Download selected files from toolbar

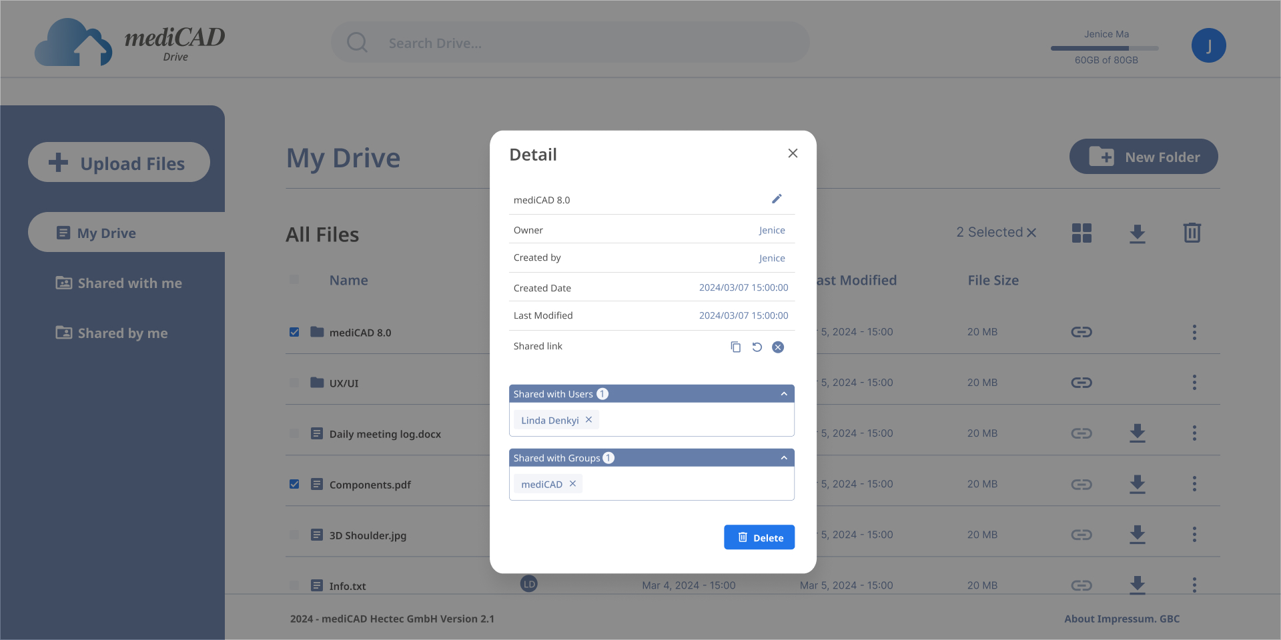1138,233
